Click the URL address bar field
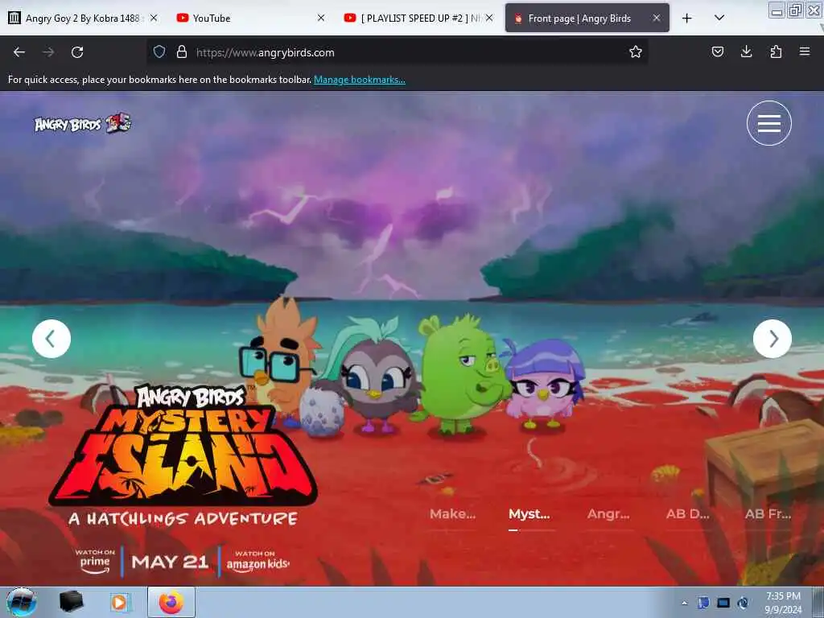The width and height of the screenshot is (824, 618). 397,52
